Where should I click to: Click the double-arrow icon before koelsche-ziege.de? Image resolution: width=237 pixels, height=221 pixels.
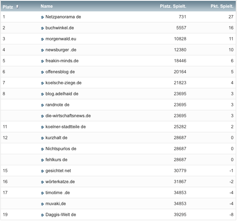pos(42,83)
